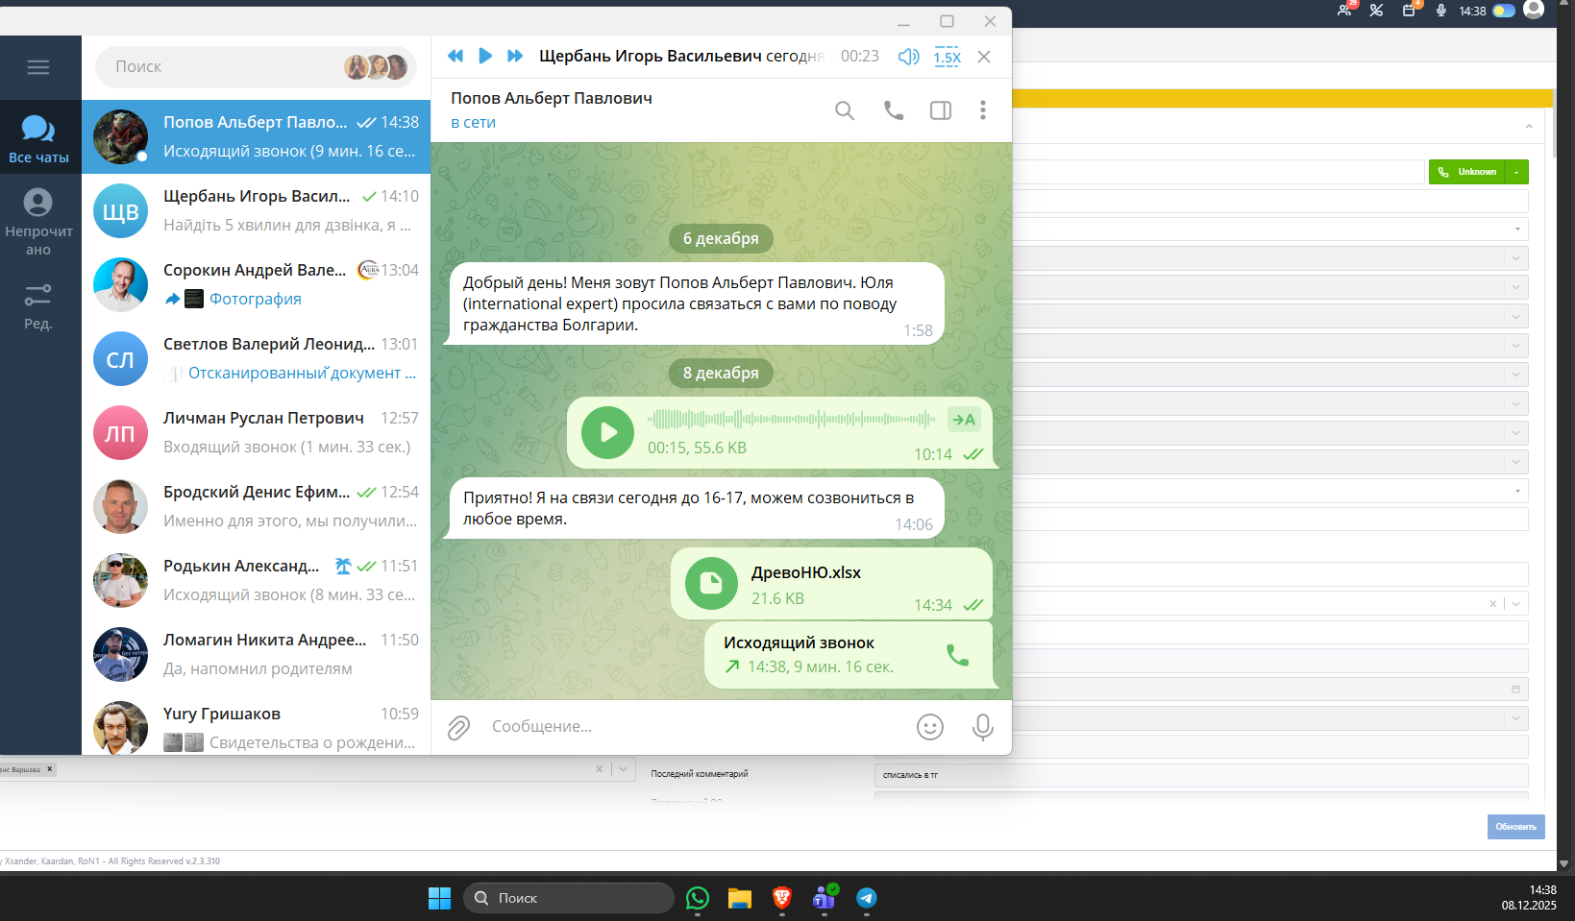Change the 1.5X playback speed setting
Image resolution: width=1575 pixels, height=921 pixels.
click(x=947, y=57)
